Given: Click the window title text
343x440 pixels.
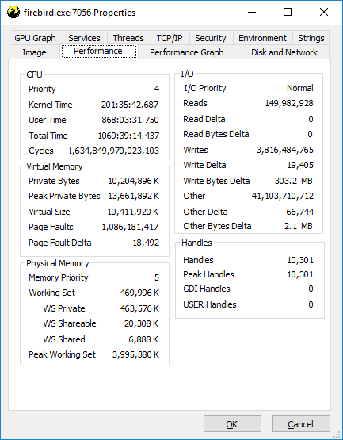Looking at the screenshot, I should (79, 13).
